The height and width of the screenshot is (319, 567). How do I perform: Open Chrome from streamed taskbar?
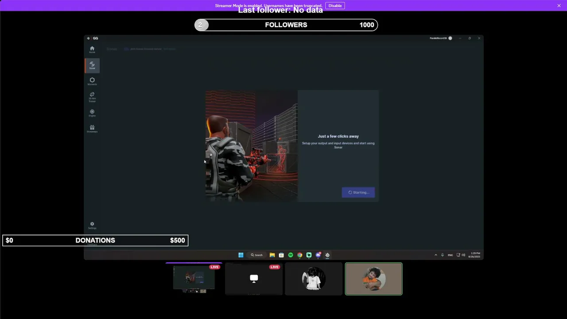pyautogui.click(x=300, y=255)
